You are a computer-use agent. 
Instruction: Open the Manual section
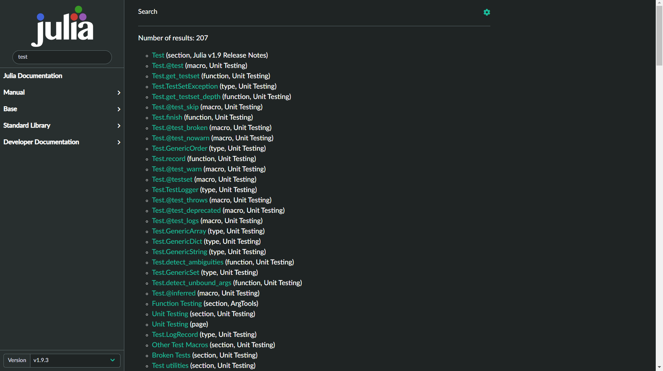click(14, 92)
